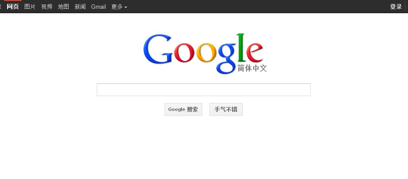Open Gmail from the top bar

(x=98, y=7)
